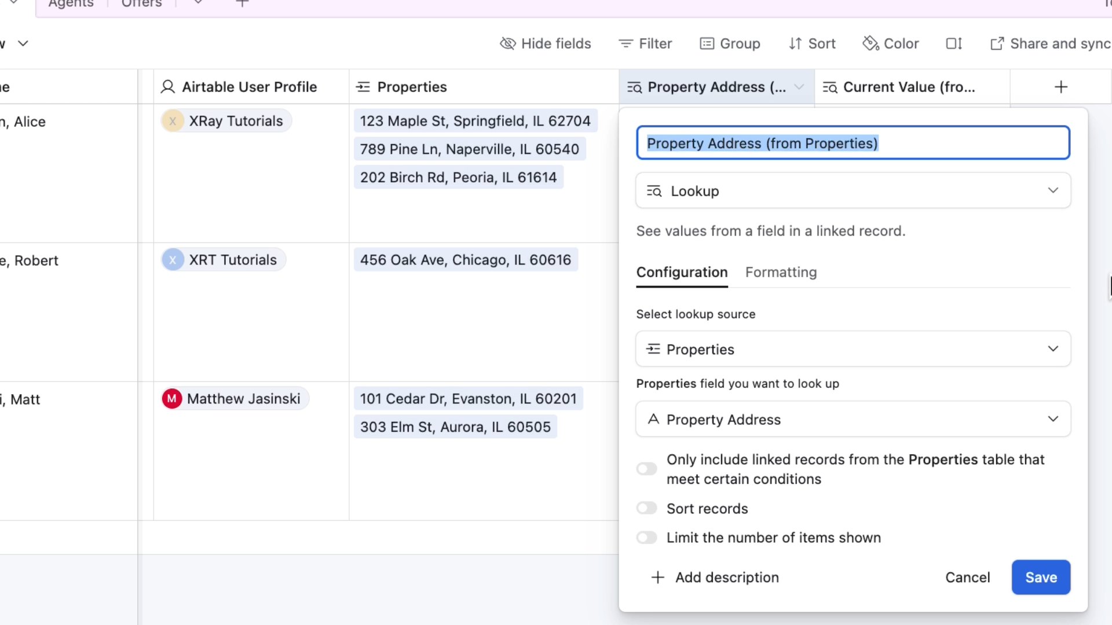Add a new field with plus icon
The image size is (1112, 625).
(x=1060, y=87)
